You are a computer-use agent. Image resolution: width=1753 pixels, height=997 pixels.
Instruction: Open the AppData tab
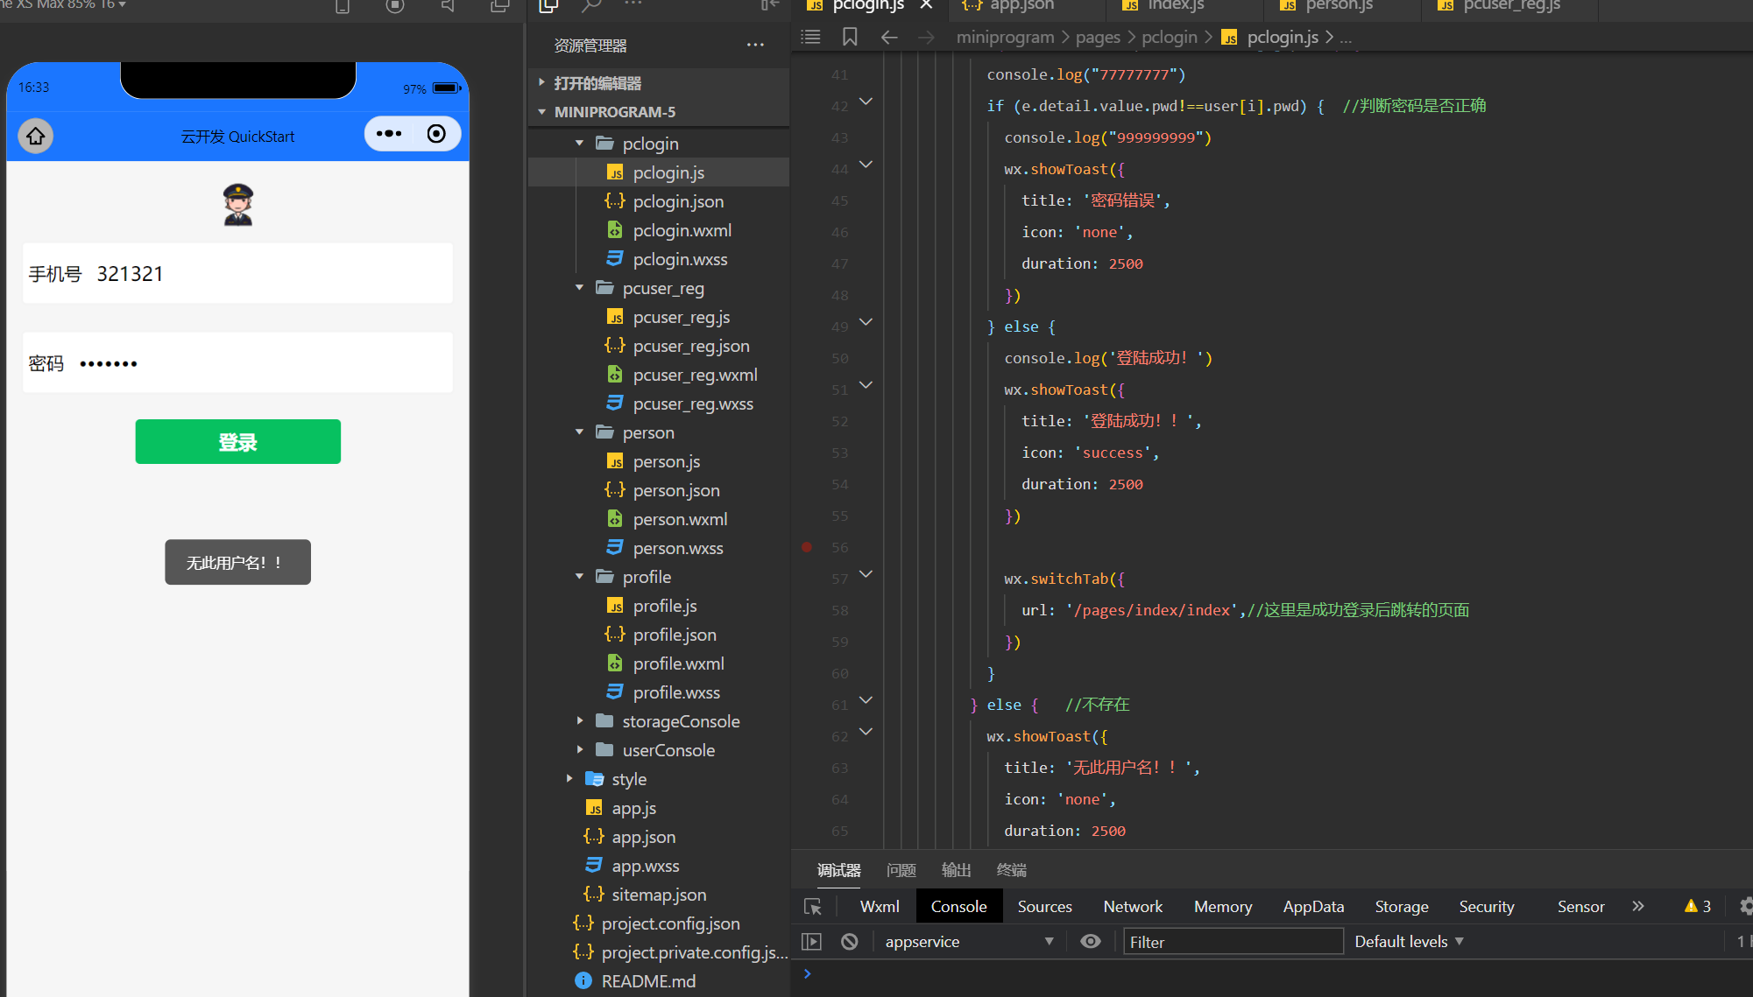tap(1312, 907)
